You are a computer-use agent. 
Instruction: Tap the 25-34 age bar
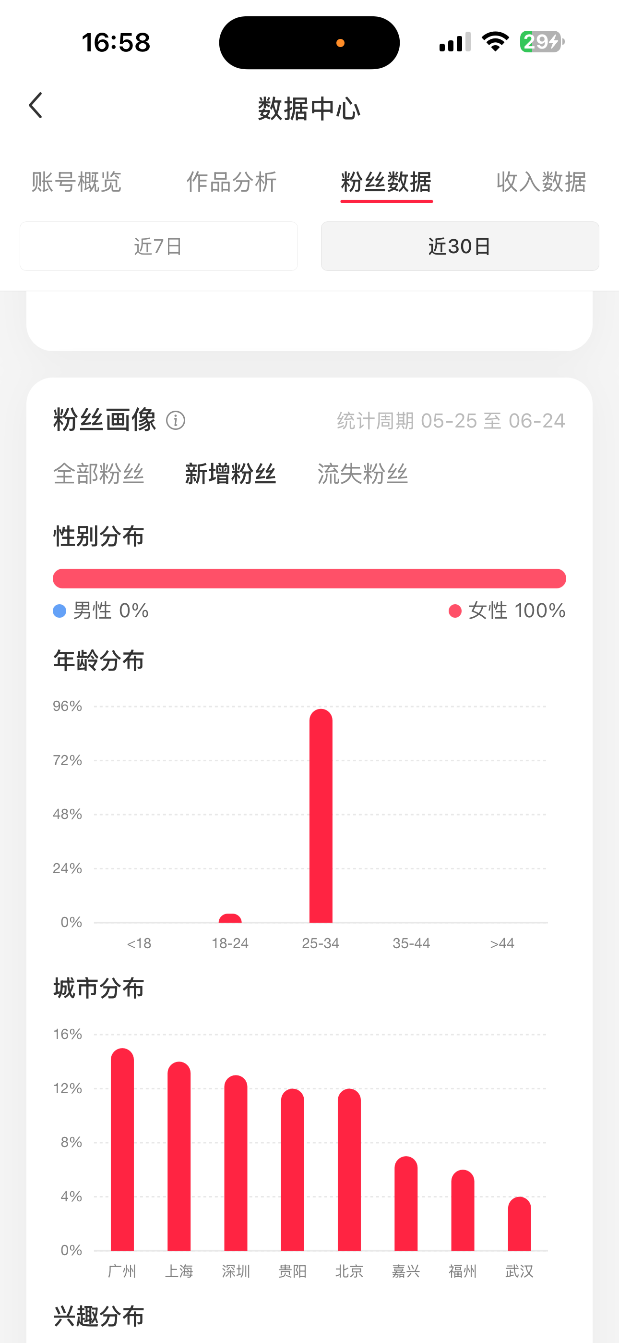click(x=321, y=816)
